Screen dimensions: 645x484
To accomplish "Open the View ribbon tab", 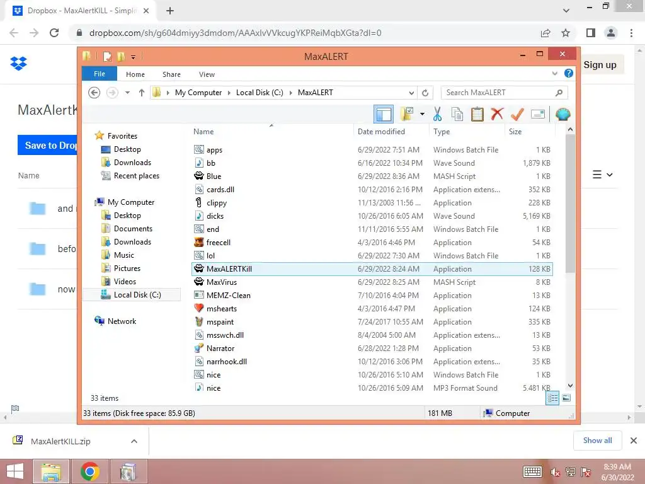I will [x=207, y=74].
